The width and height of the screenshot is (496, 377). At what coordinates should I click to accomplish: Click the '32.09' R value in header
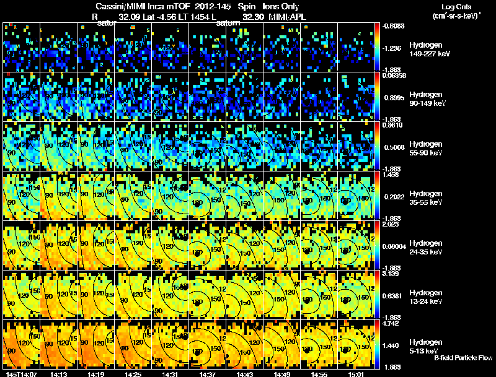click(x=130, y=17)
